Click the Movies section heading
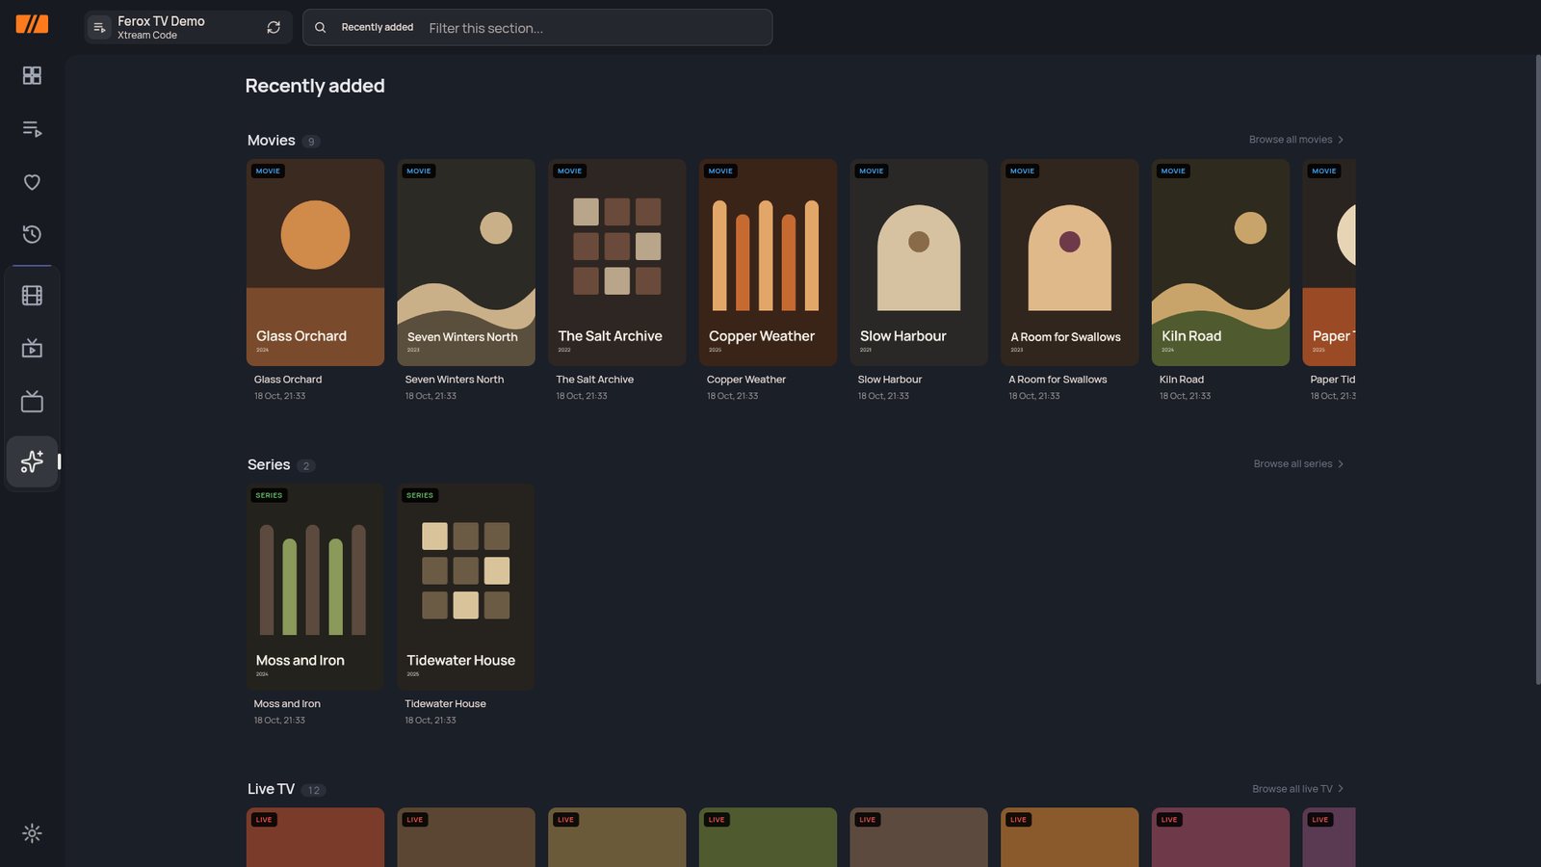1541x867 pixels. tap(272, 141)
